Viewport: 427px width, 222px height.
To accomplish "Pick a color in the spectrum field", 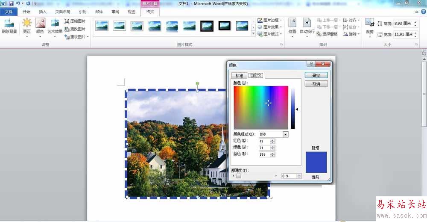I will coord(261,107).
